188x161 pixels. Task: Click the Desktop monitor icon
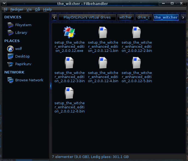click(10, 56)
